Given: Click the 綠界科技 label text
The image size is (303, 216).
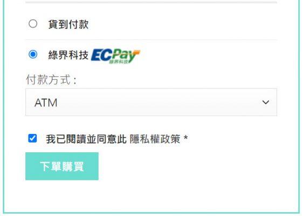Looking at the screenshot, I should (x=68, y=55).
